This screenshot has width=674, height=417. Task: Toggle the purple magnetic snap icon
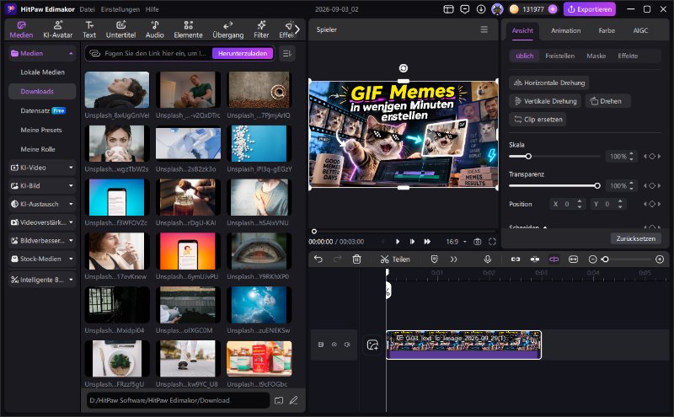pos(554,259)
